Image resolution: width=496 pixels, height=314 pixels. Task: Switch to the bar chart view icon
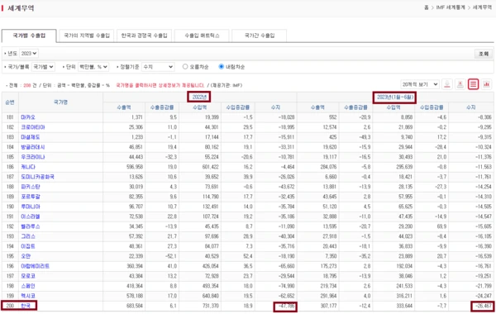pyautogui.click(x=487, y=84)
